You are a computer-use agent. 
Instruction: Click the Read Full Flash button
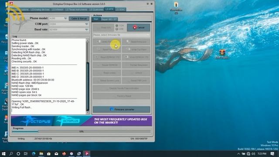(107, 49)
